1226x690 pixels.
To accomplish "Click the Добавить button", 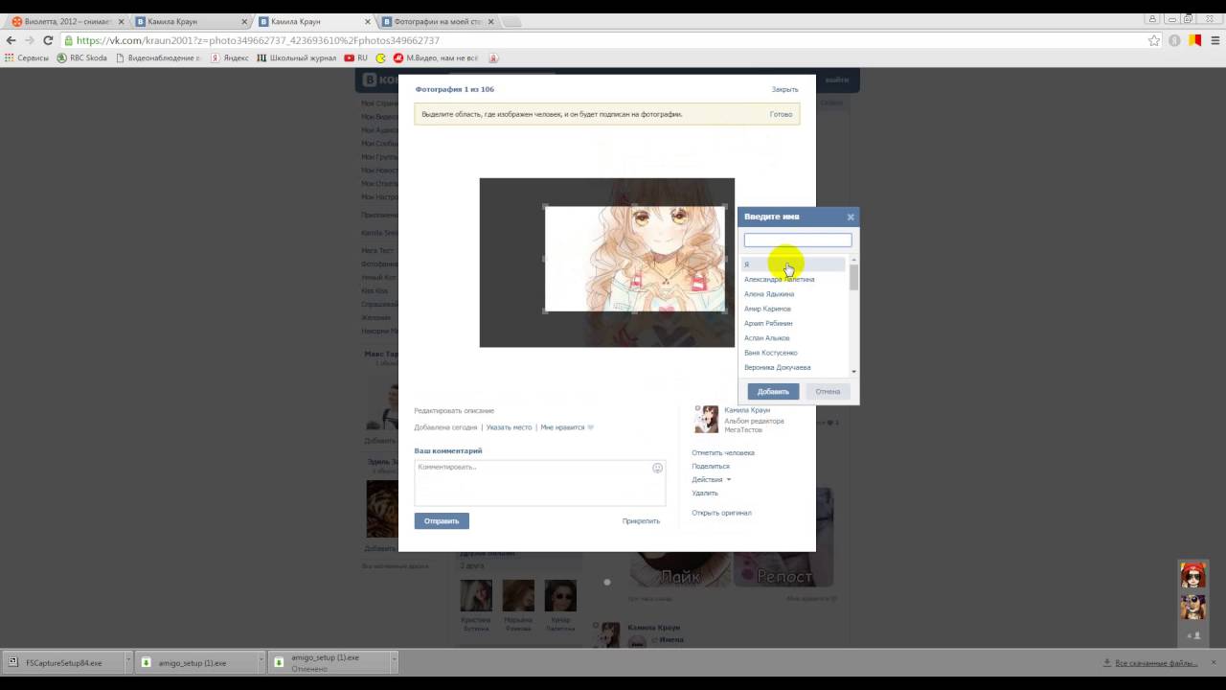I will click(x=773, y=391).
